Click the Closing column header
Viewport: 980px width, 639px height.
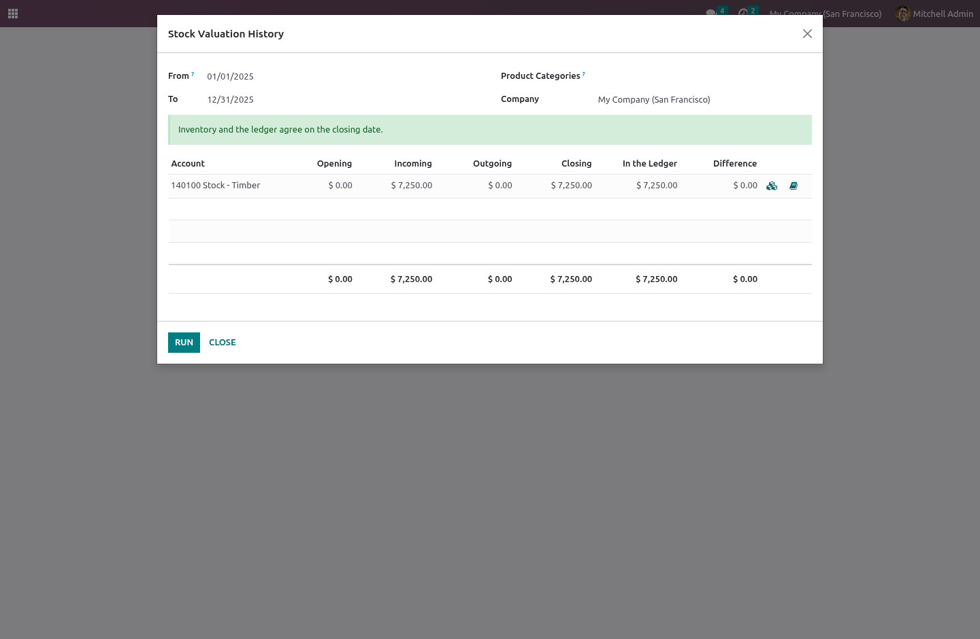click(x=576, y=164)
